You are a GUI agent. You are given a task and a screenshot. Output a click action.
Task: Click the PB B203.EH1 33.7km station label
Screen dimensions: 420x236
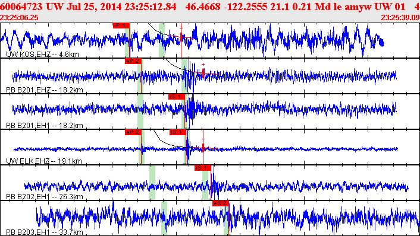pos(45,232)
